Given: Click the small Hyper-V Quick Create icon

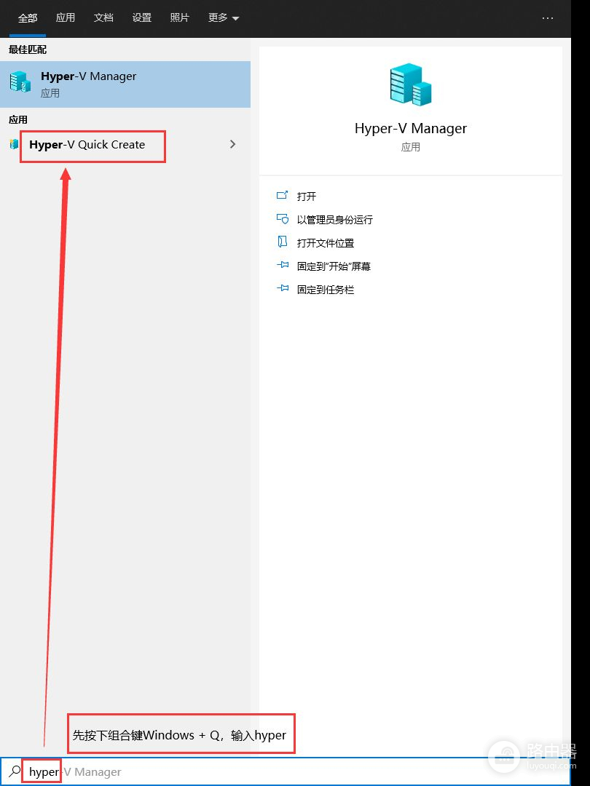Looking at the screenshot, I should (x=14, y=144).
